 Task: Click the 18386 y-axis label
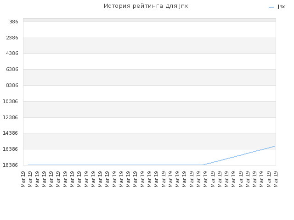[x=11, y=165]
